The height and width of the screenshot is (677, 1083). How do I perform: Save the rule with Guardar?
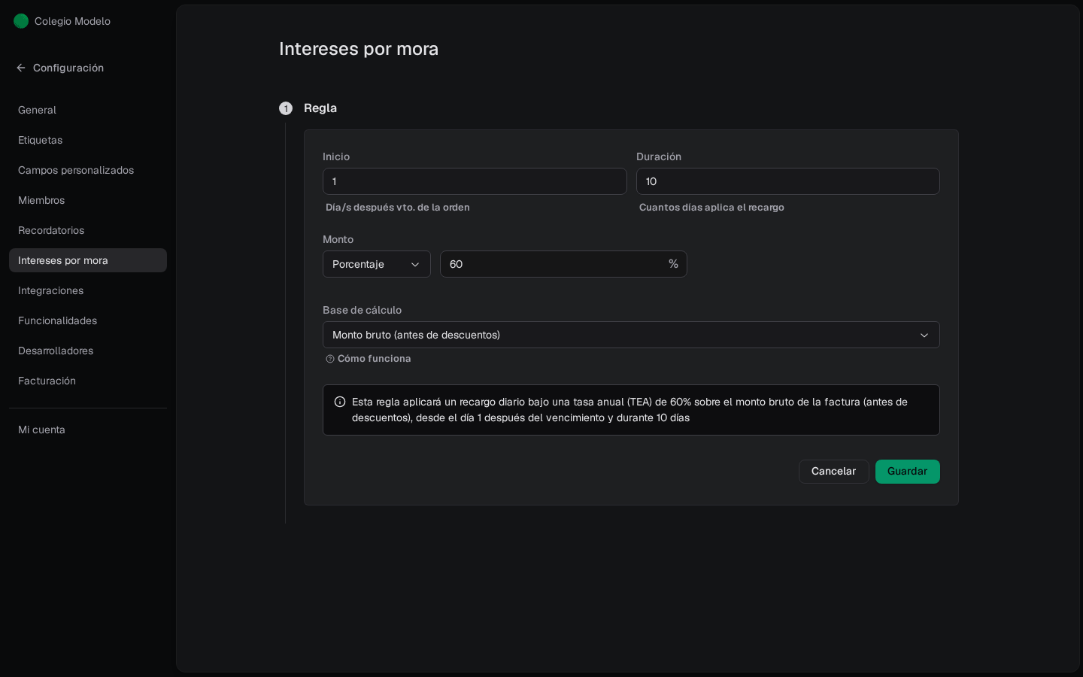pyautogui.click(x=908, y=472)
